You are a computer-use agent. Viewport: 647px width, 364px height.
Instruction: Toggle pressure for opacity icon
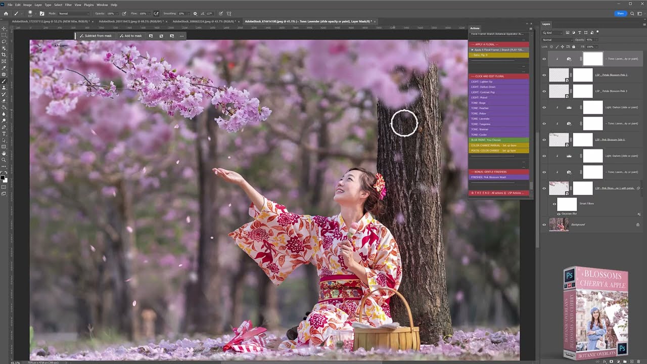(124, 14)
